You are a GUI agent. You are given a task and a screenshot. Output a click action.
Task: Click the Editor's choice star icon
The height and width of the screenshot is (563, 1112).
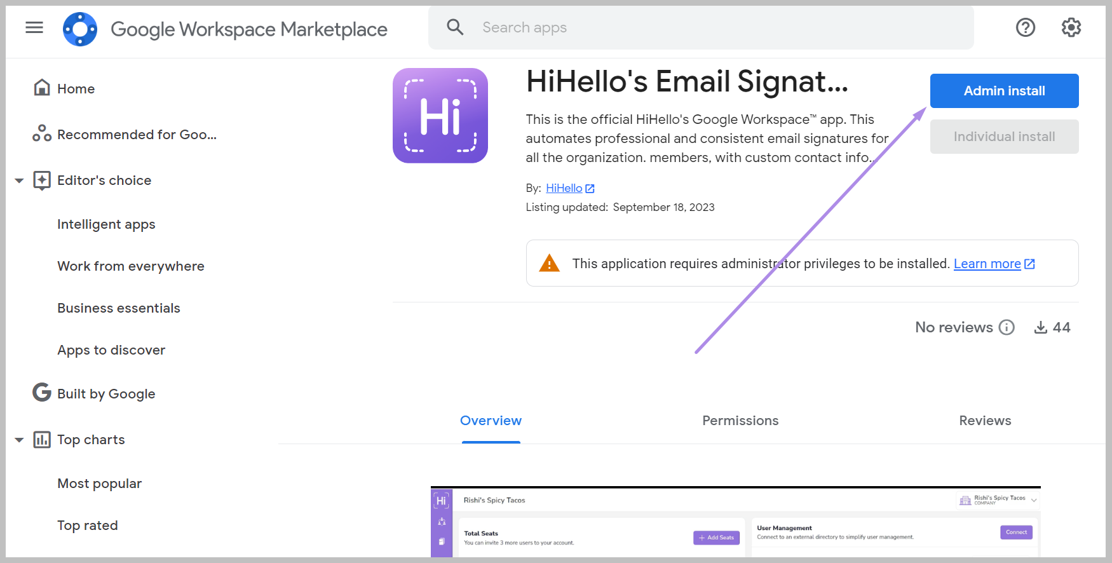pos(42,180)
